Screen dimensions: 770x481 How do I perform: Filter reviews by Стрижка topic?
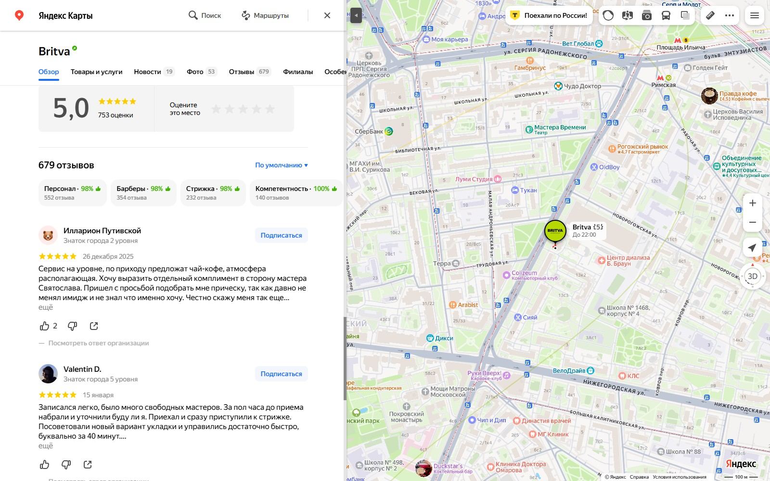(213, 193)
